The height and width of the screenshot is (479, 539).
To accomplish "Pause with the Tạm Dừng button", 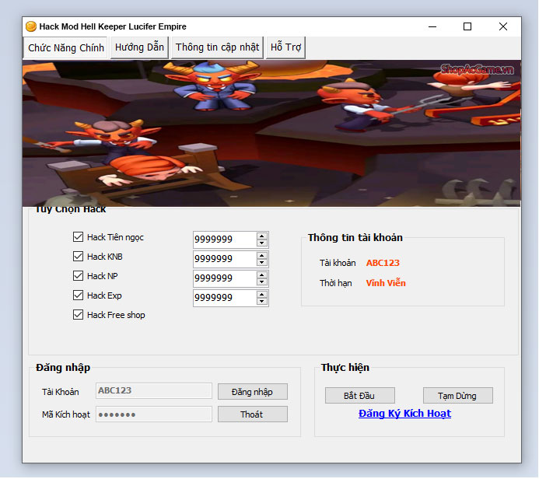I will (458, 396).
